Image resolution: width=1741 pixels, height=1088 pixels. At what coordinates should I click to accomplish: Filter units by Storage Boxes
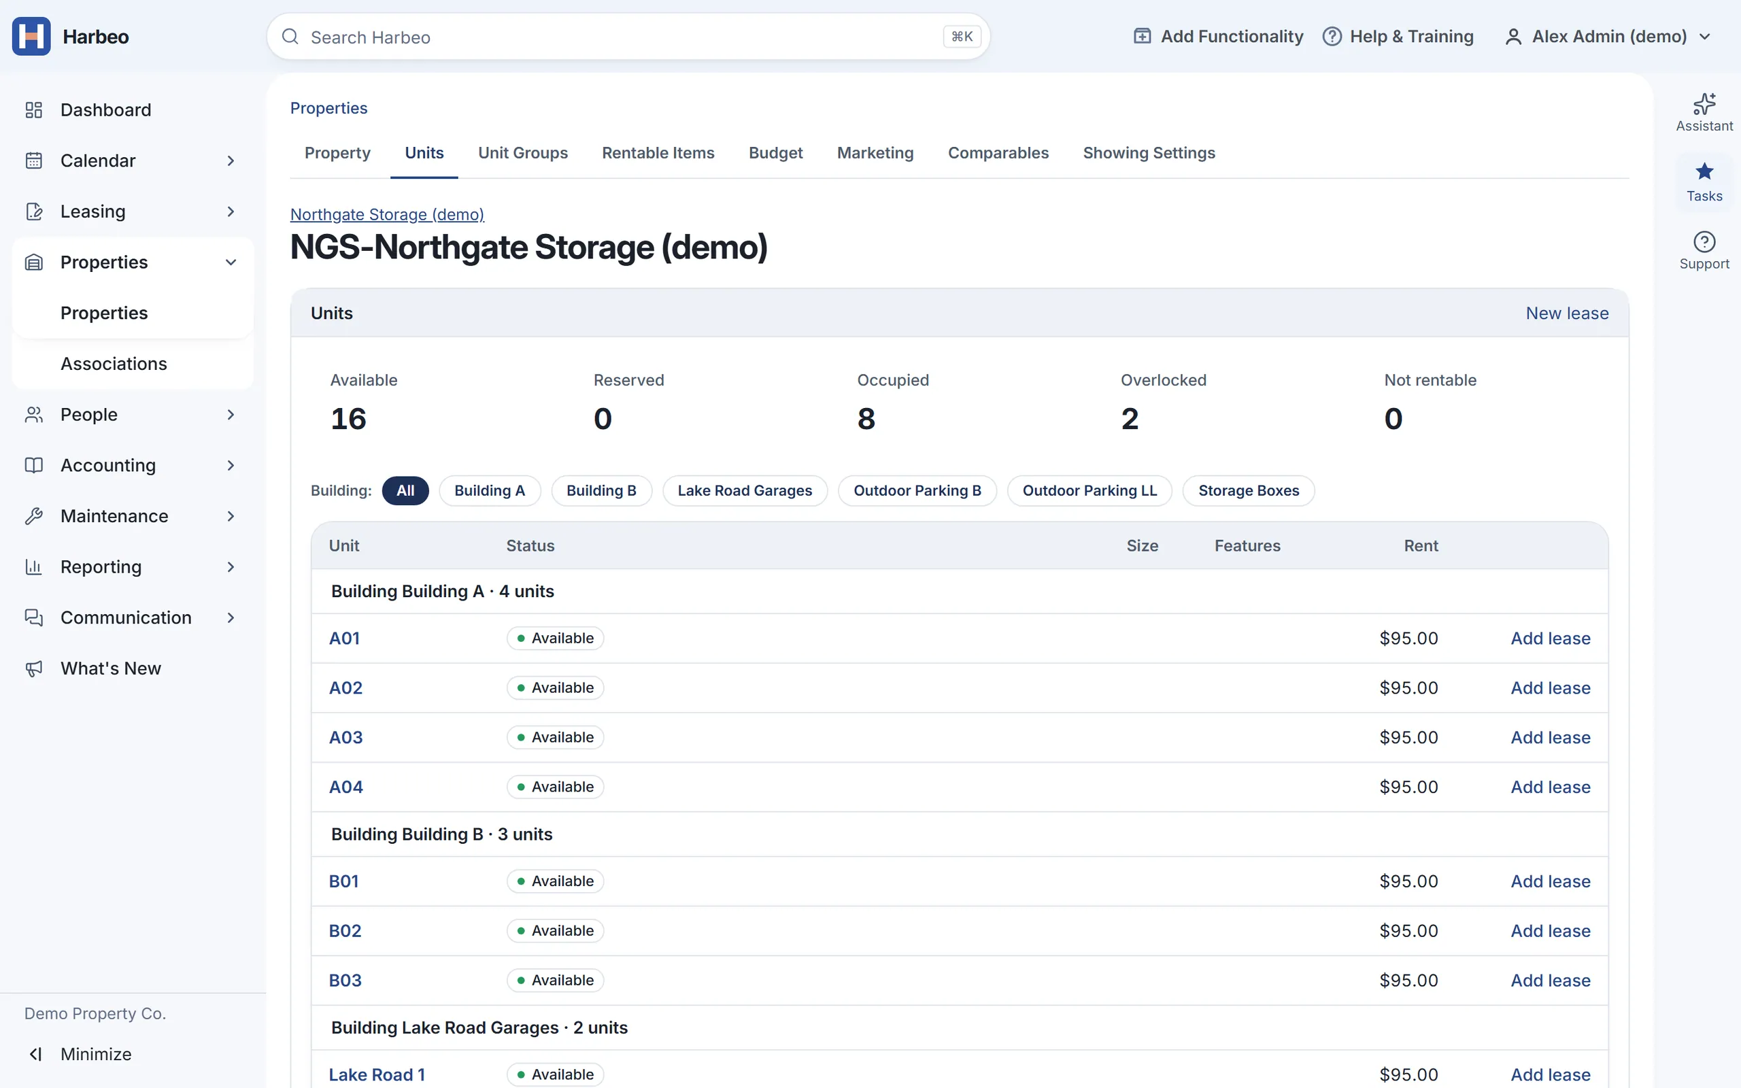pyautogui.click(x=1248, y=491)
